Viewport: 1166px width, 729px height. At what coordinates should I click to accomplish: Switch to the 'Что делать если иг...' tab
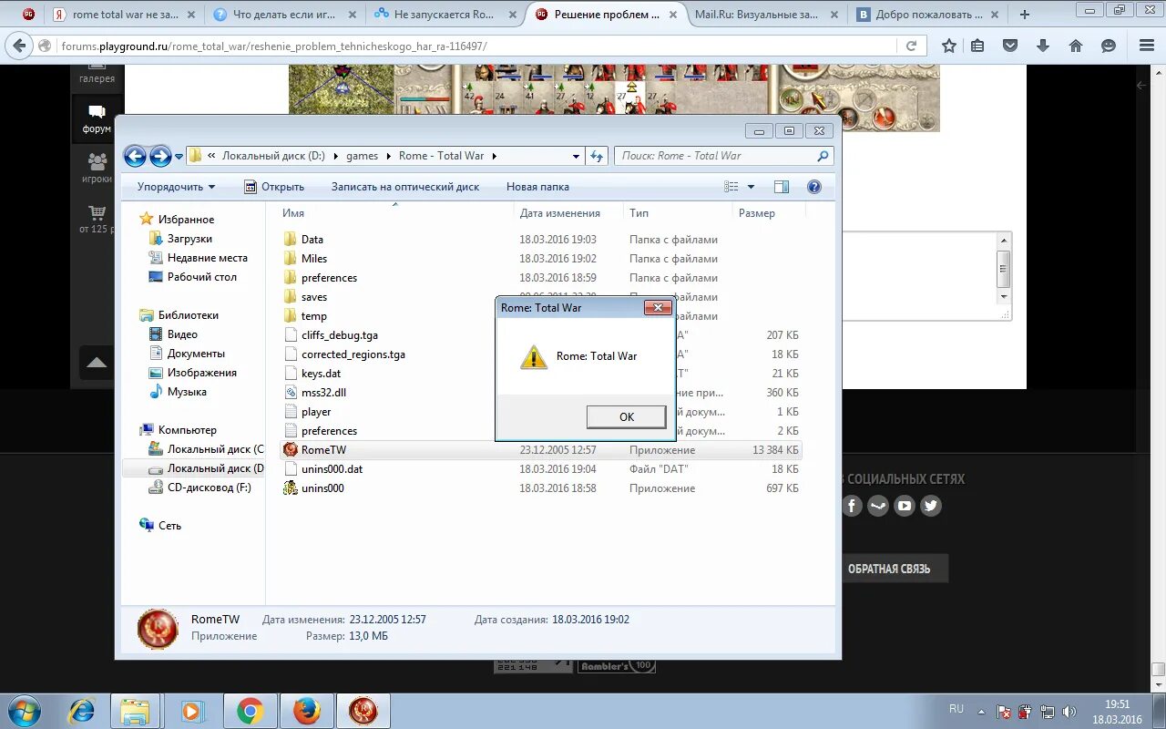(x=286, y=15)
